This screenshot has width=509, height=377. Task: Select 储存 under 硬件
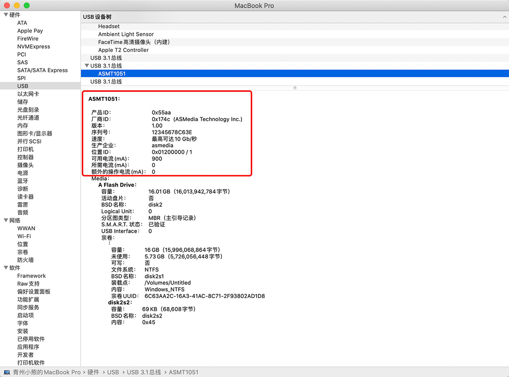(x=22, y=102)
